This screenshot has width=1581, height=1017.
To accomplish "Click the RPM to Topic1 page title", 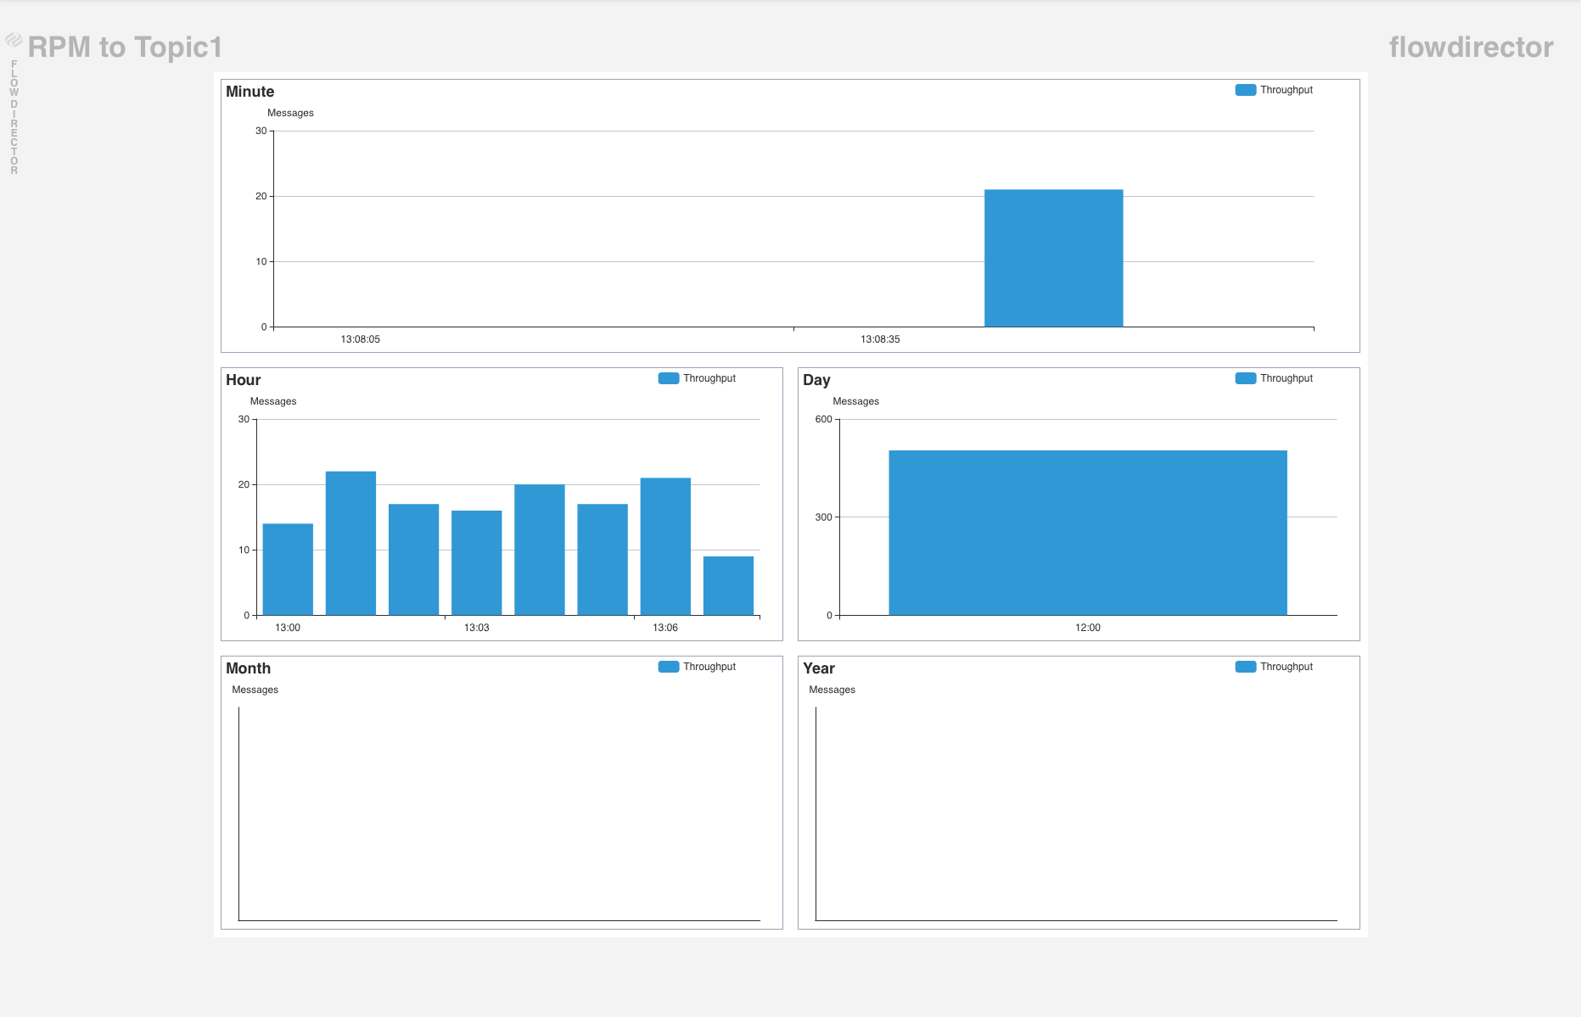I will (x=125, y=47).
